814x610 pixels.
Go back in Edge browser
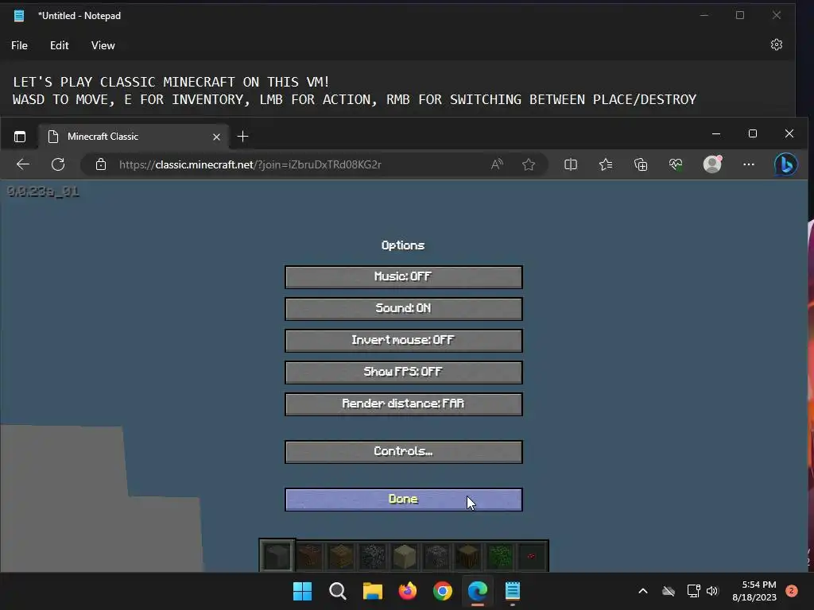point(23,164)
